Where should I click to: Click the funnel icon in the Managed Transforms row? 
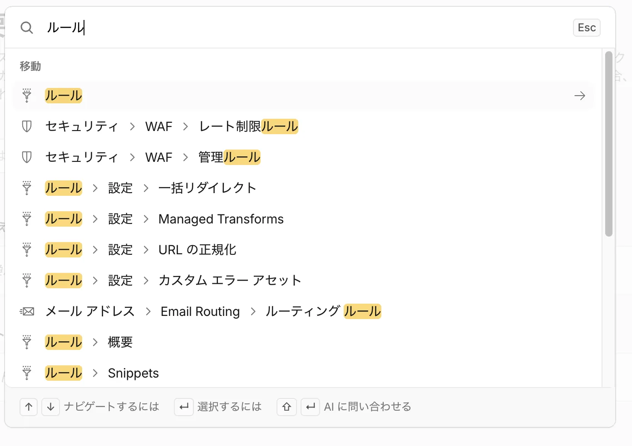[x=27, y=219]
